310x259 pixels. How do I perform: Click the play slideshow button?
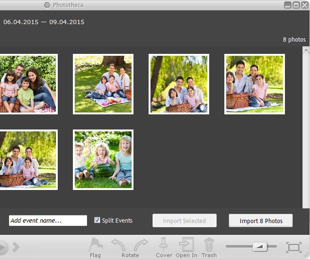[x=3, y=247]
